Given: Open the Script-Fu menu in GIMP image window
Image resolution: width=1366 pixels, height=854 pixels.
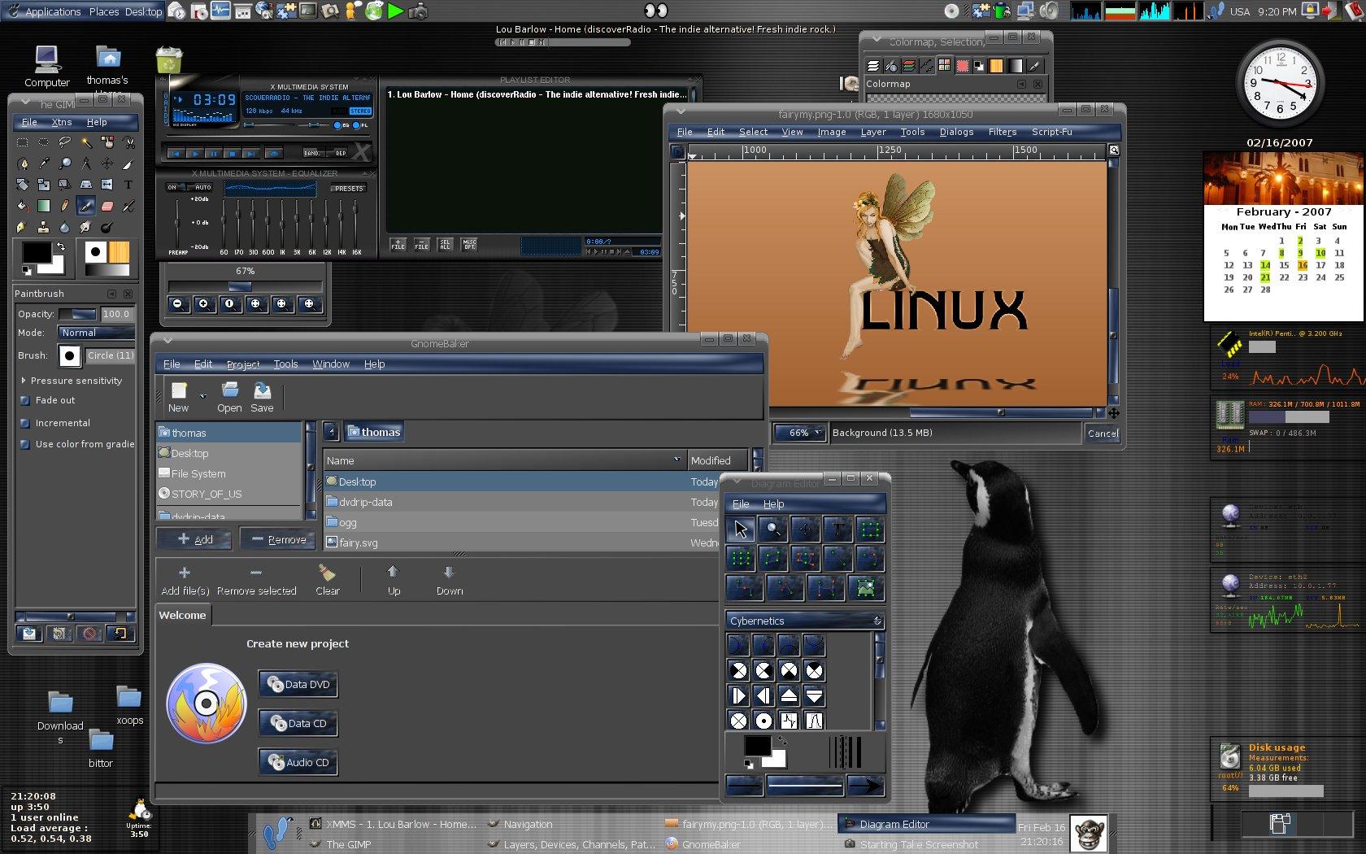Looking at the screenshot, I should (1051, 132).
